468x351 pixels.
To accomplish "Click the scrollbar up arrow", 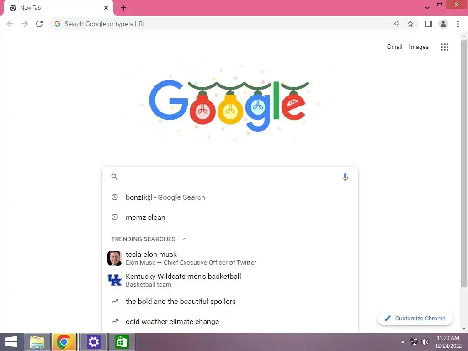I will 464,37.
